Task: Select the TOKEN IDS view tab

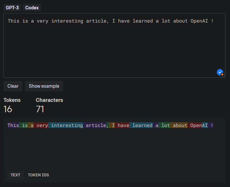Action: point(38,175)
